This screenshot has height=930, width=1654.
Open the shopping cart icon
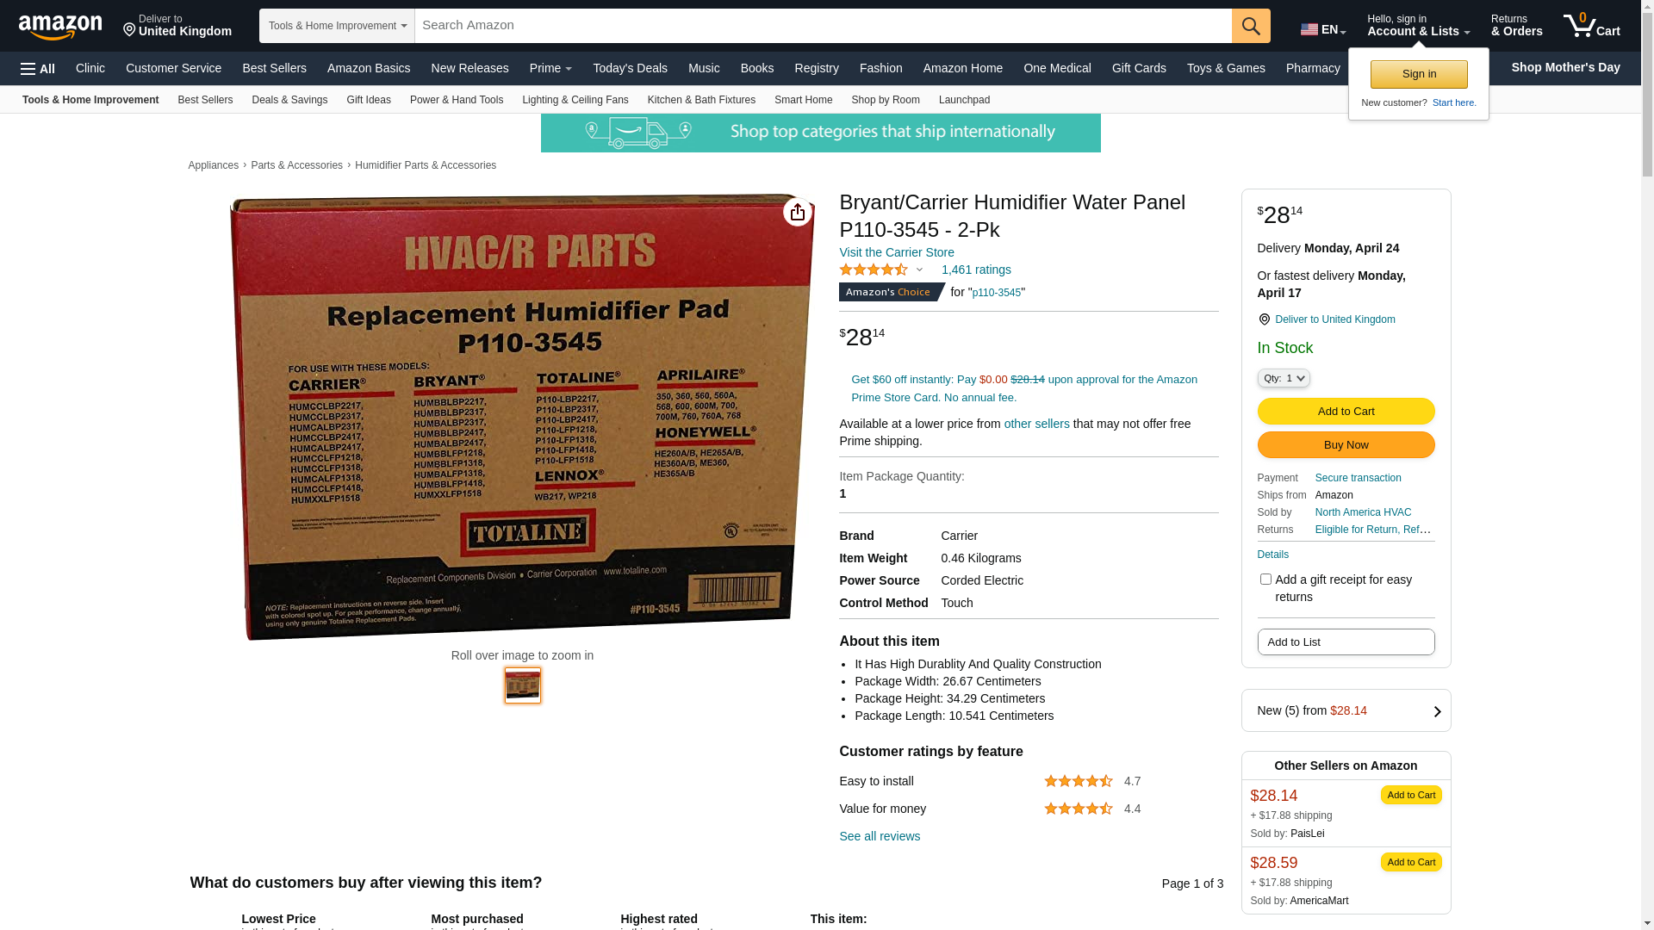click(x=1592, y=25)
